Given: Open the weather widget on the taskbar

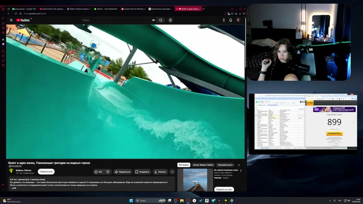Looking at the screenshot, I should pyautogui.click(x=11, y=200).
